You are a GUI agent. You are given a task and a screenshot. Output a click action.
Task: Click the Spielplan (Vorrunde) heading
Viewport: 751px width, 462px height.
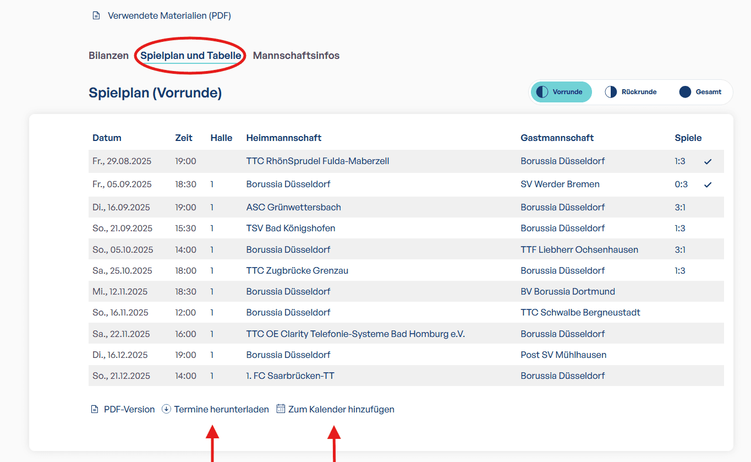(155, 93)
